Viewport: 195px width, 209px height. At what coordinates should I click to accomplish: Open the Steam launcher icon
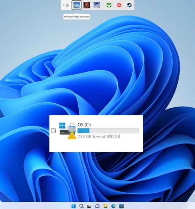click(x=129, y=5)
